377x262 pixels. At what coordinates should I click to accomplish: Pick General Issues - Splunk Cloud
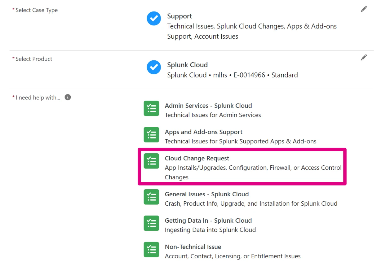coord(206,194)
